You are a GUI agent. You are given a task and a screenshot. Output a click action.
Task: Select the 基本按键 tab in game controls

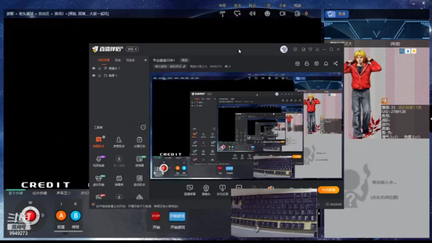16,193
